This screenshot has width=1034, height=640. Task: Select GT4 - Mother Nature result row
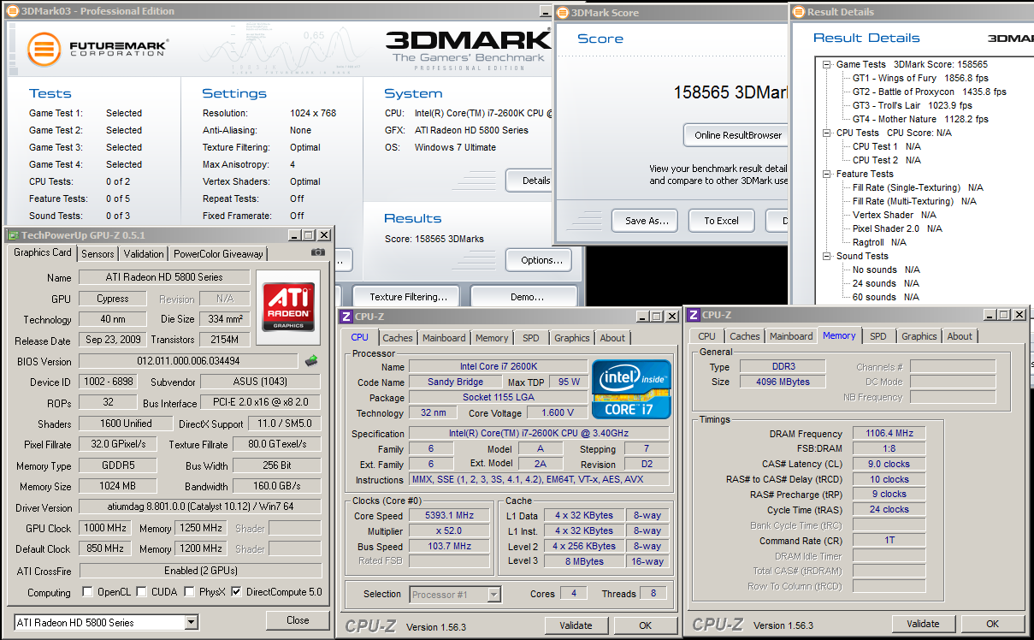click(920, 119)
